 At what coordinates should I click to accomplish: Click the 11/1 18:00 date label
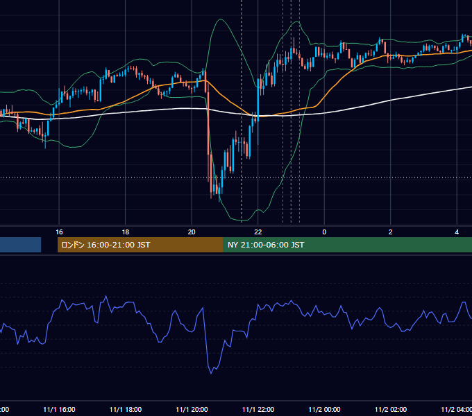(126, 409)
